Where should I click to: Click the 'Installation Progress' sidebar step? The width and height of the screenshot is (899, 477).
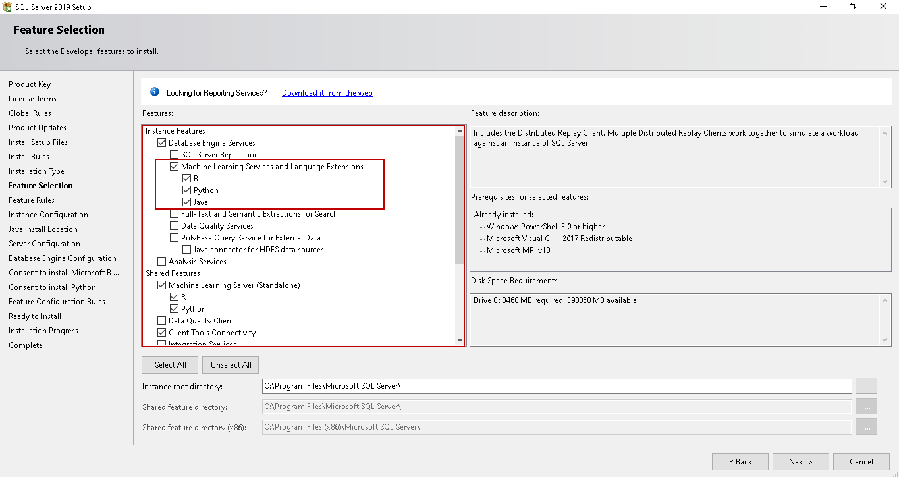pyautogui.click(x=43, y=331)
